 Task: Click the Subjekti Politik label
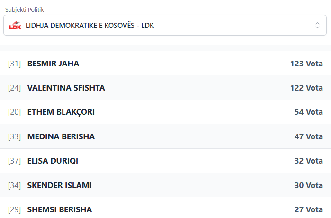[x=25, y=9]
